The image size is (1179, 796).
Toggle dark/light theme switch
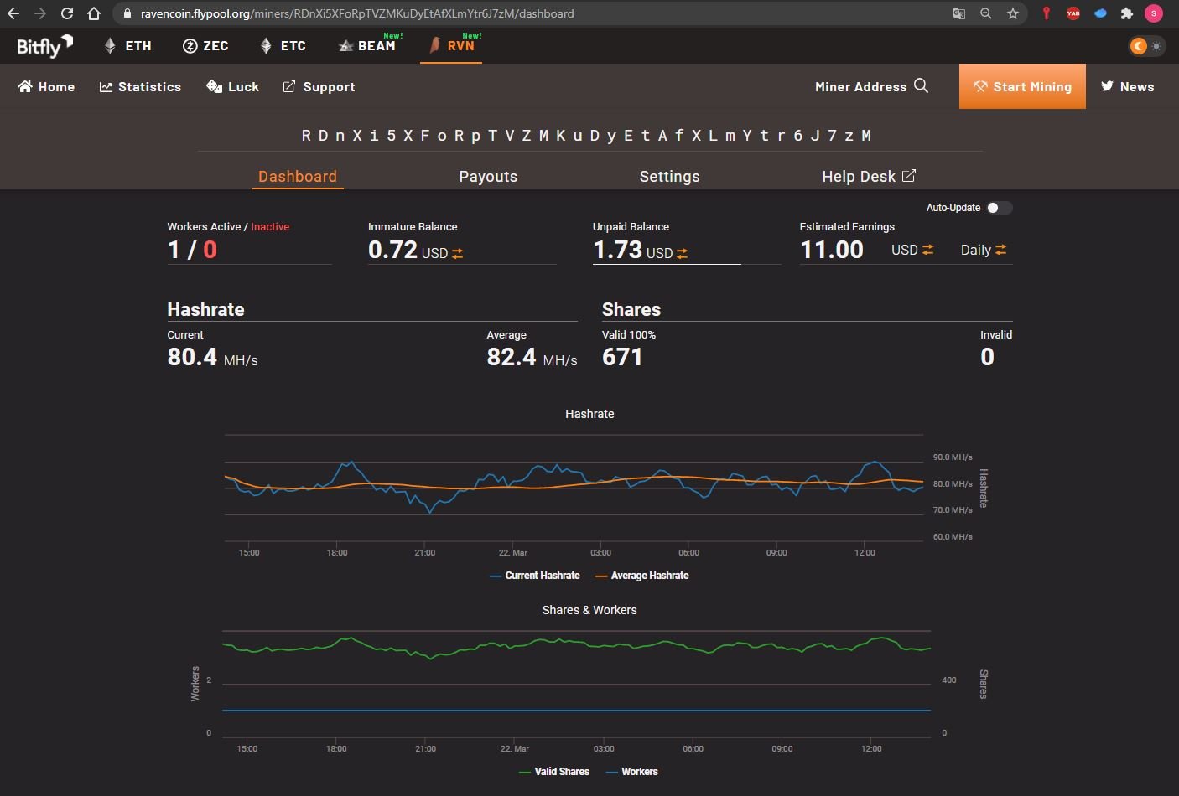pyautogui.click(x=1146, y=46)
